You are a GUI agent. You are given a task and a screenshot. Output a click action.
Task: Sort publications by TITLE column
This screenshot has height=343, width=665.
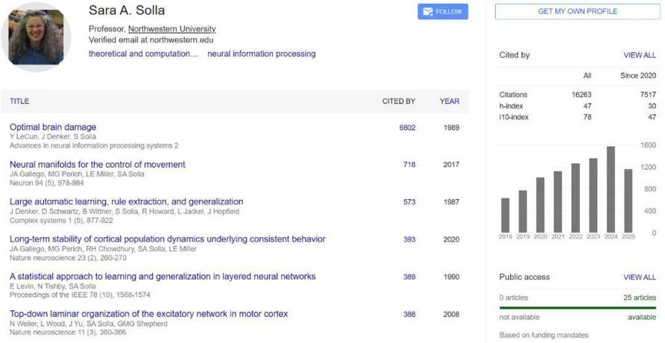pyautogui.click(x=19, y=101)
